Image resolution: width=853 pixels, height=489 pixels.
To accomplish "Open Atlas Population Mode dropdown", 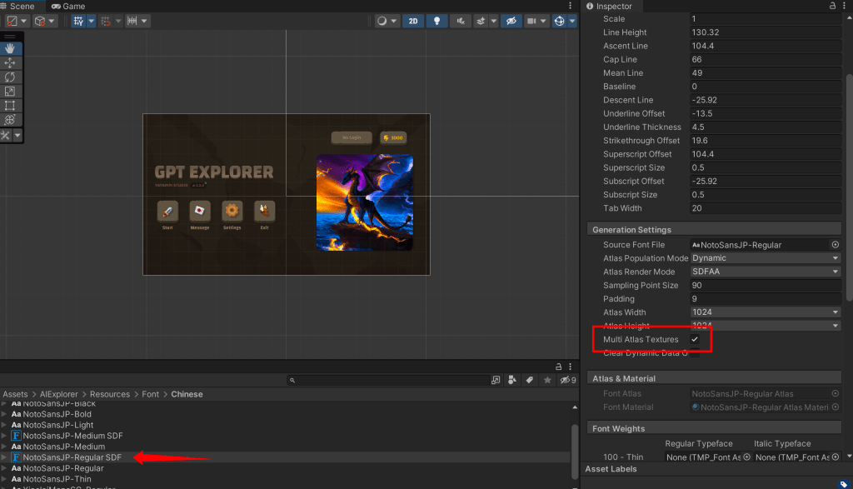I will (766, 257).
